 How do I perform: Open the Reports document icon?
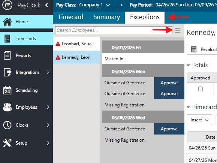[x=7, y=55]
